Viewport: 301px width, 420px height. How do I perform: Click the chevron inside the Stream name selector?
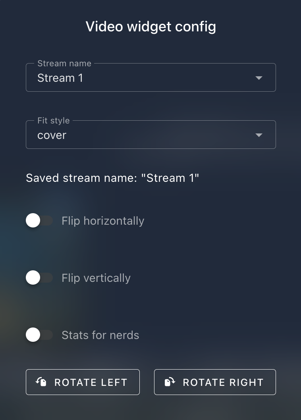259,78
